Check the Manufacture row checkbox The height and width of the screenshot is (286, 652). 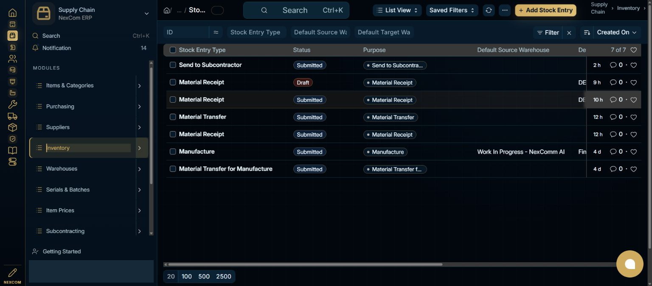173,151
